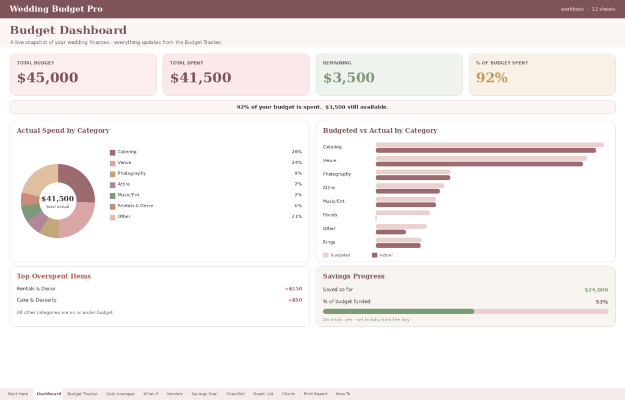Click the +$50 overspent amount

pos(295,299)
